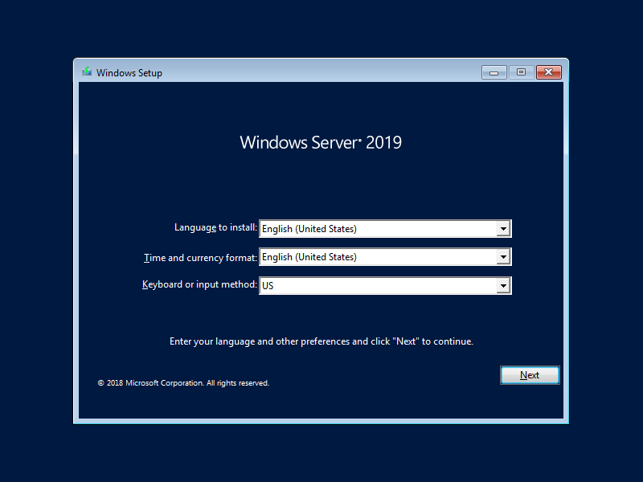
Task: Click the Time and currency format field
Action: coord(385,257)
